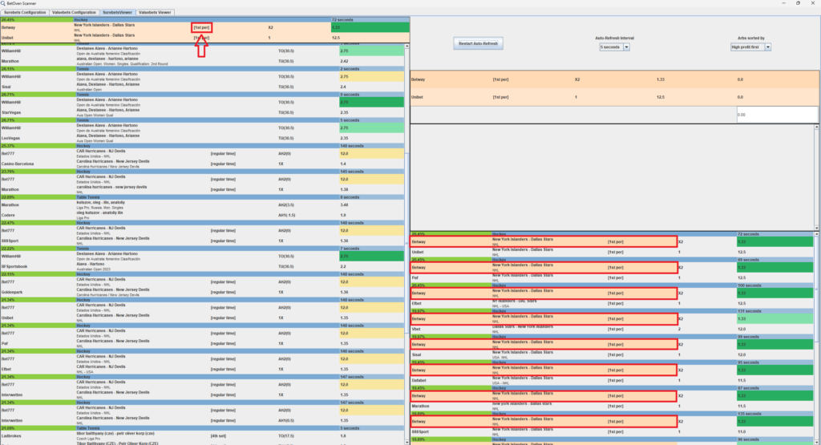Click the AH2(3.5) market cell
Screen dimensions: 821x445
pos(286,204)
